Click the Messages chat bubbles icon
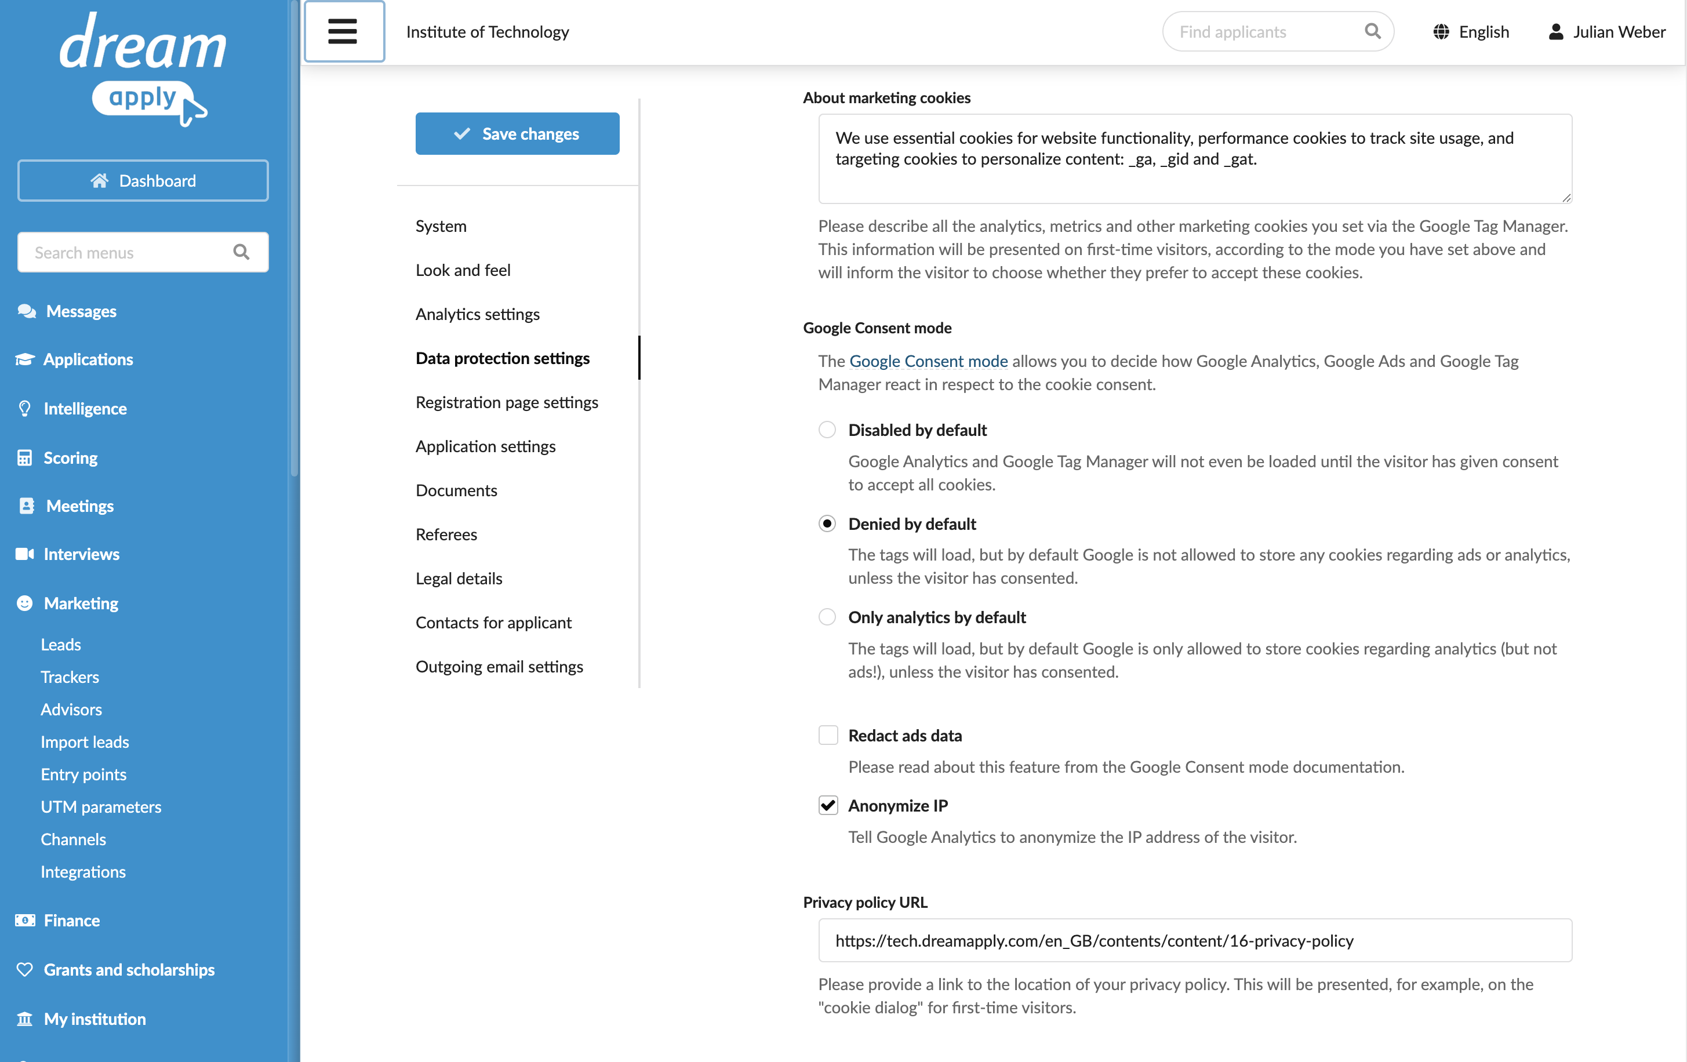 click(27, 311)
